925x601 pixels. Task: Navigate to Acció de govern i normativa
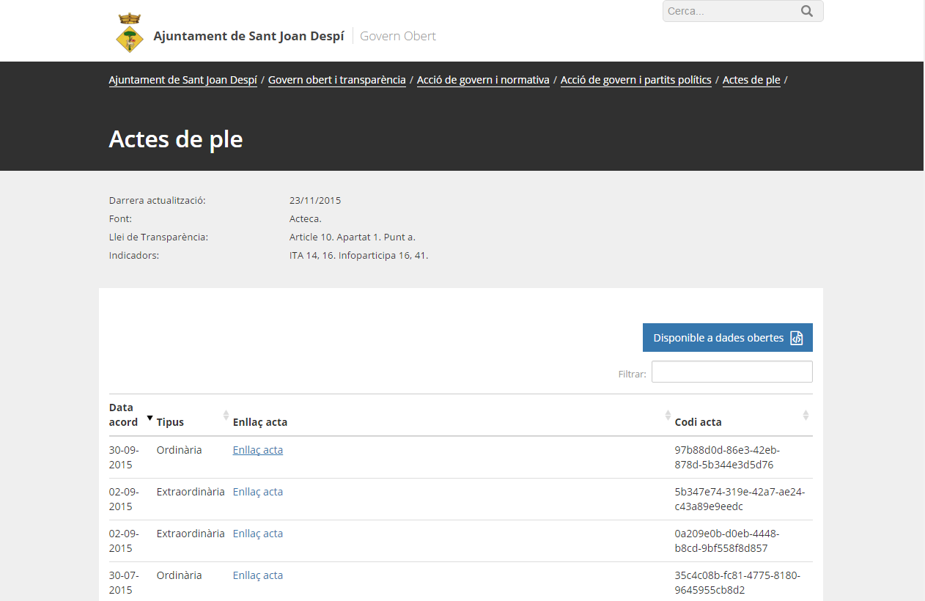(x=483, y=80)
